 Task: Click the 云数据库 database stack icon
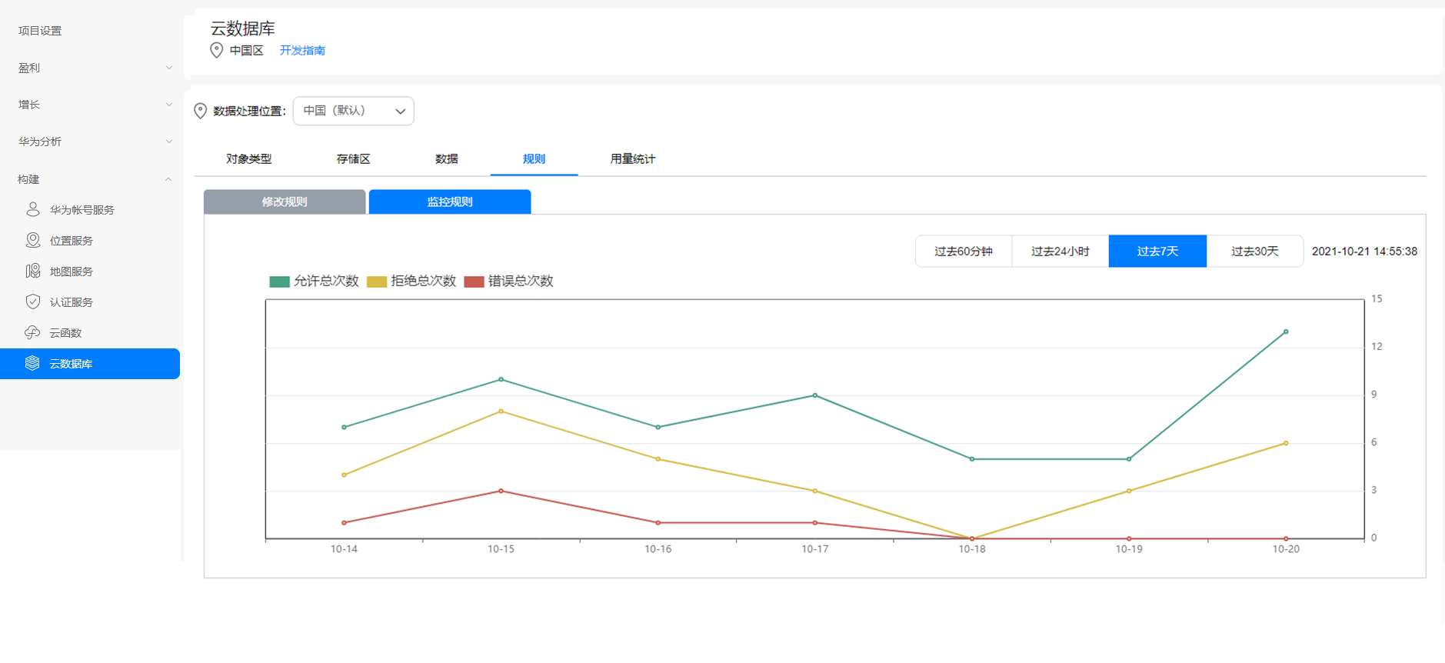coord(32,363)
